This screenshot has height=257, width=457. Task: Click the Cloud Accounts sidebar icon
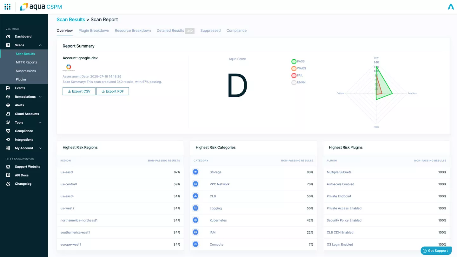coord(8,114)
